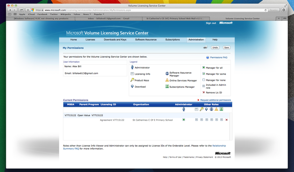Open the Licenses navigation tab
This screenshot has height=172, width=294.
point(90,39)
